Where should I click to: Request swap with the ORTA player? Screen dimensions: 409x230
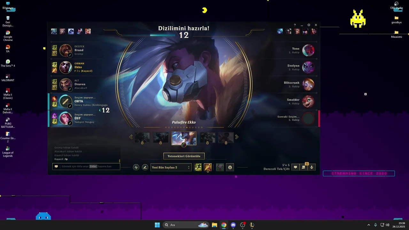tap(70, 106)
